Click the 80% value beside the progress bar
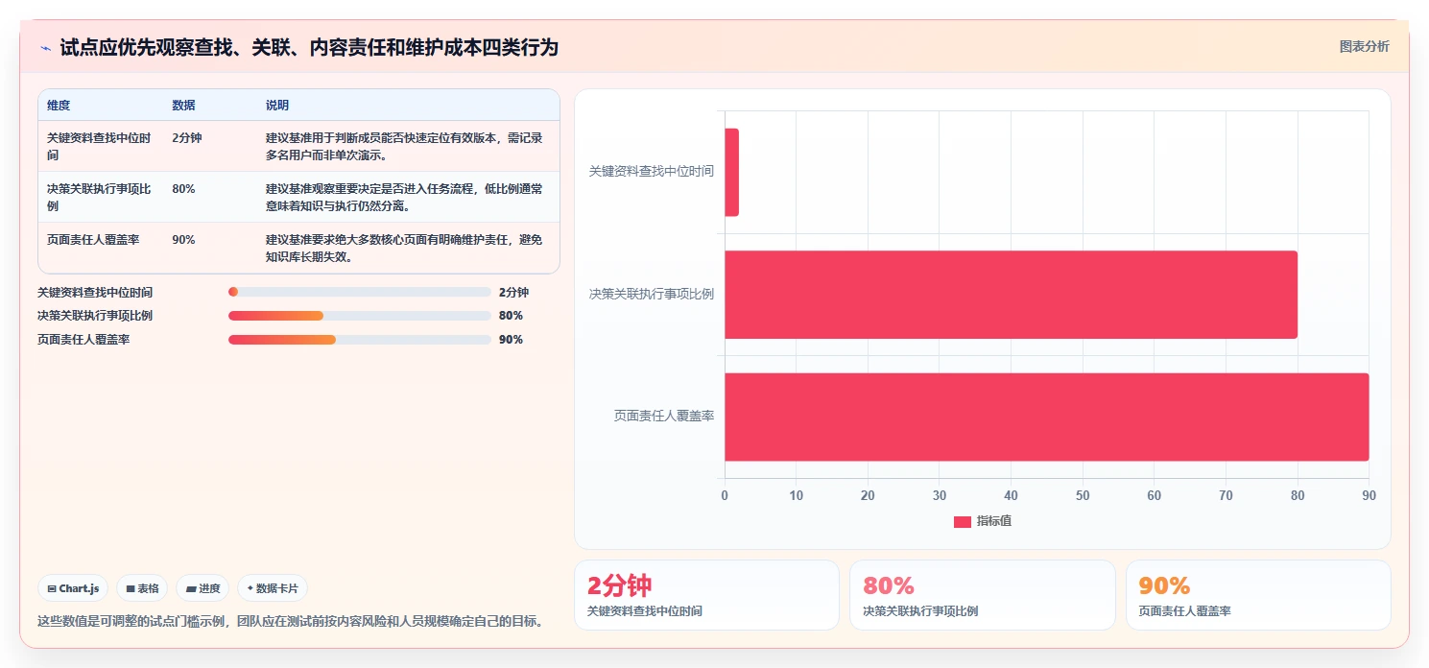1429x668 pixels. (511, 316)
